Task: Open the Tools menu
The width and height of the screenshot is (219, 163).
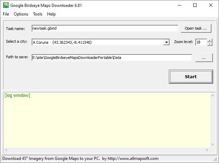Action: (37, 14)
